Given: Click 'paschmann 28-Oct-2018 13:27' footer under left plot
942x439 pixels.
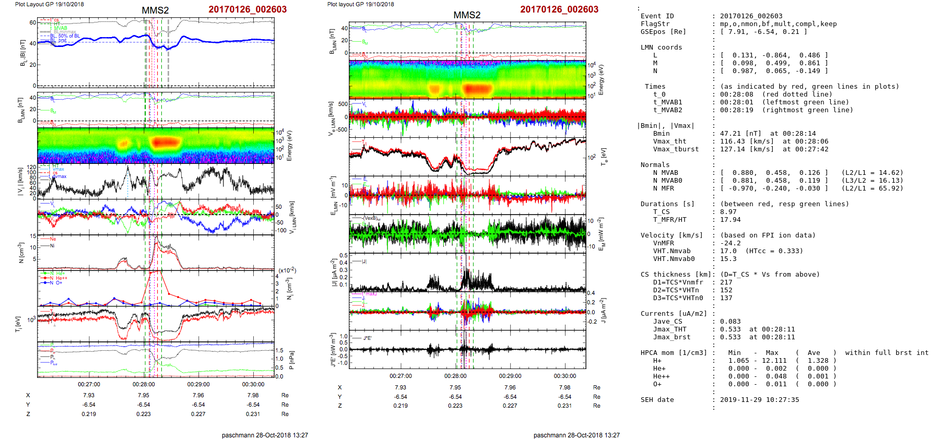Looking at the screenshot, I should pos(265,435).
